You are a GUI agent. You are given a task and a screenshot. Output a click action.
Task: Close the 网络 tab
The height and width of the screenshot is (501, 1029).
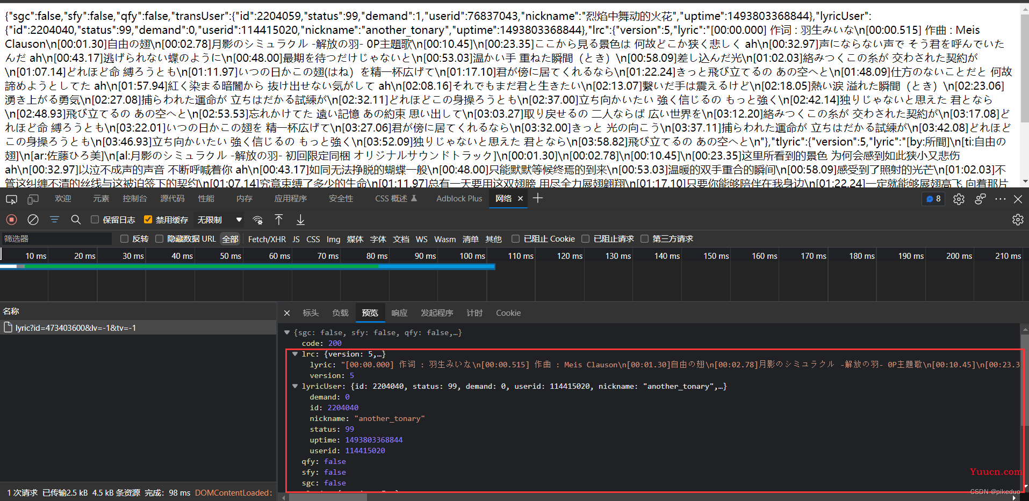520,199
